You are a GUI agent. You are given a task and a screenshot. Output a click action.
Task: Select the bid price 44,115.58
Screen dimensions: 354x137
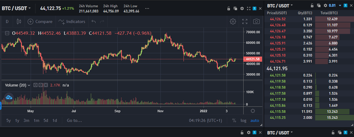click(x=278, y=111)
